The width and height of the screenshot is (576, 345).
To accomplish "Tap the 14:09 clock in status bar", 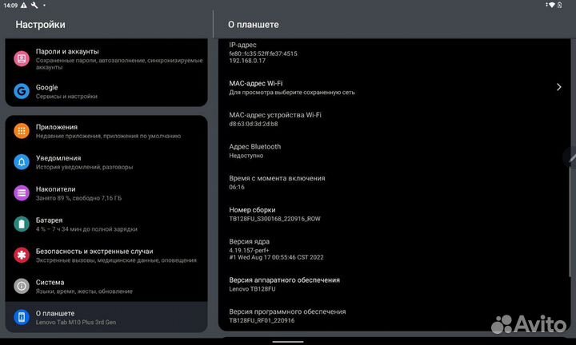I will (x=10, y=5).
